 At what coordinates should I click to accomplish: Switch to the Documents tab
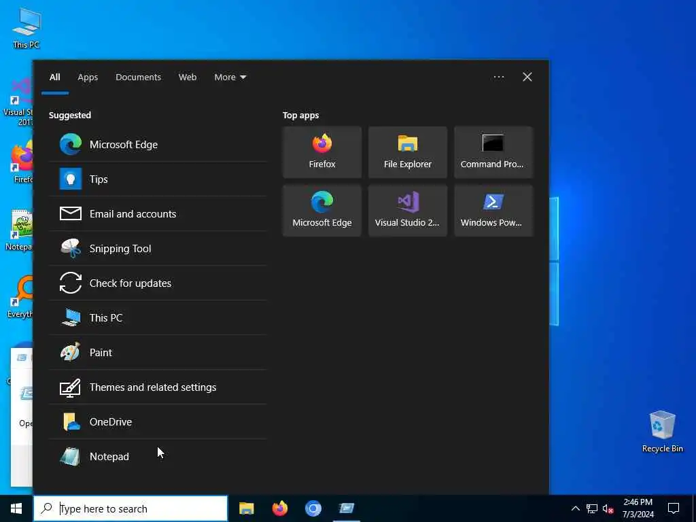pyautogui.click(x=138, y=77)
